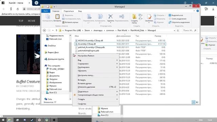
Task: Open OneDrive in the navigation pane
Action: click(50, 46)
